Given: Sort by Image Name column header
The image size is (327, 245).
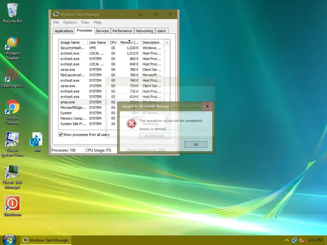Looking at the screenshot, I should coord(73,42).
